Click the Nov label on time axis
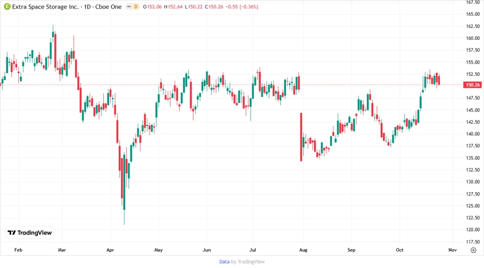 452,250
